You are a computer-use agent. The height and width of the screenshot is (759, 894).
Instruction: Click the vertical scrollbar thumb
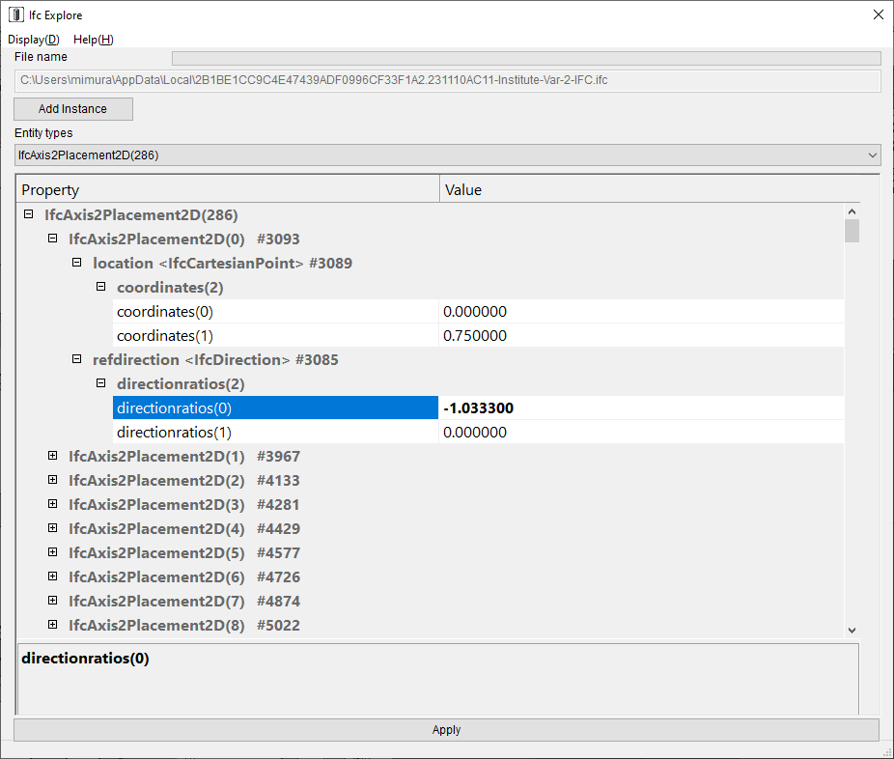(x=852, y=231)
